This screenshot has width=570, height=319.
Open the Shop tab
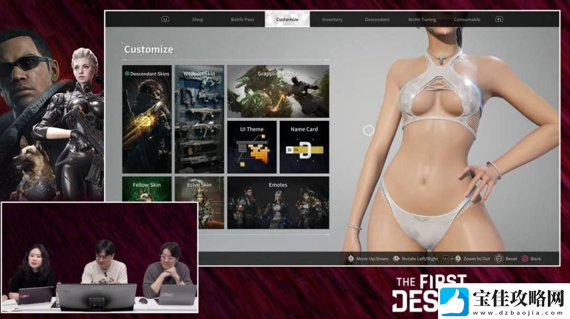[197, 19]
